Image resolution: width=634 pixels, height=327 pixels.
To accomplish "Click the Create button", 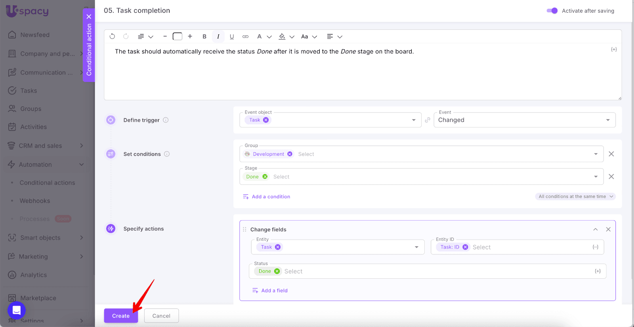I will 121,316.
